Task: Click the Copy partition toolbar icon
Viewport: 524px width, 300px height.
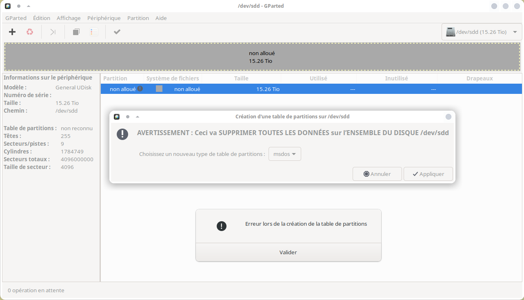Action: [x=76, y=32]
